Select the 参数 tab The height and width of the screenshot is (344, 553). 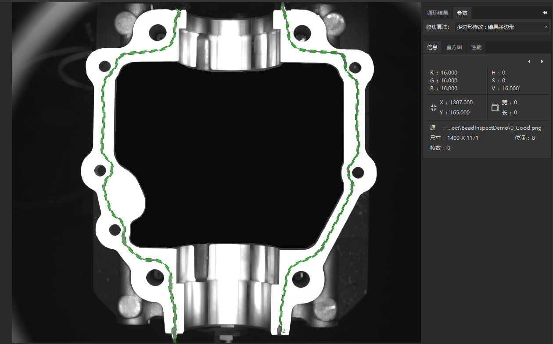[x=462, y=13]
